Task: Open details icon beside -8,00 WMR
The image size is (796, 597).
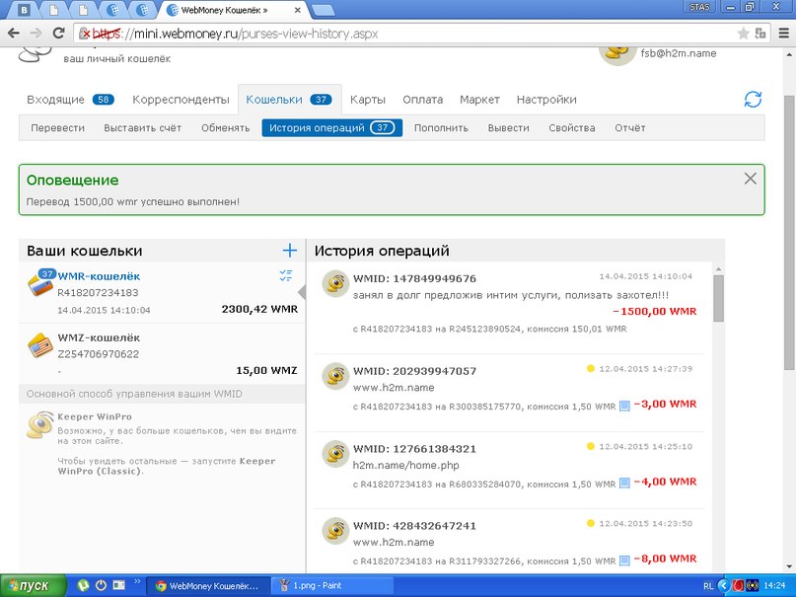Action: [x=624, y=560]
